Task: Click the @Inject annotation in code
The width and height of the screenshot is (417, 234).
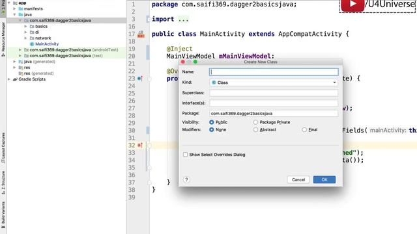Action: (x=180, y=49)
